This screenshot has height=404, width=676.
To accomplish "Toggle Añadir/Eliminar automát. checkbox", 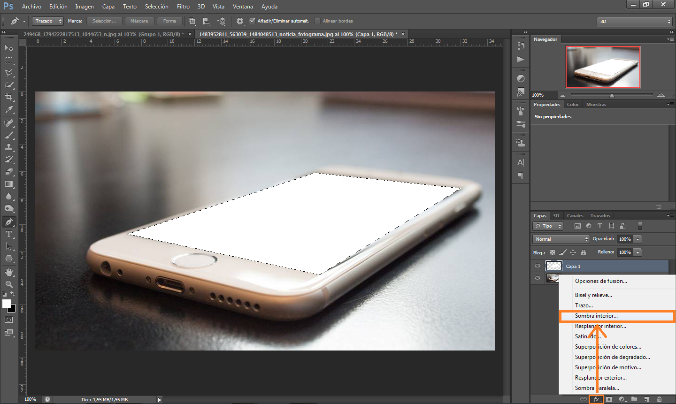I will tap(253, 21).
